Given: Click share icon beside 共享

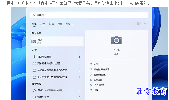Looking at the screenshot, I should pyautogui.click(x=91, y=90).
